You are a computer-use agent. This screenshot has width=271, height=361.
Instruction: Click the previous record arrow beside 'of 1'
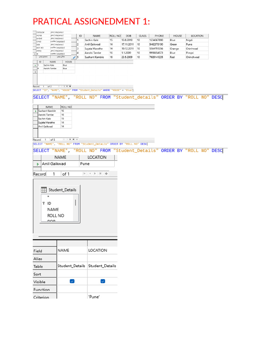[x=90, y=173]
